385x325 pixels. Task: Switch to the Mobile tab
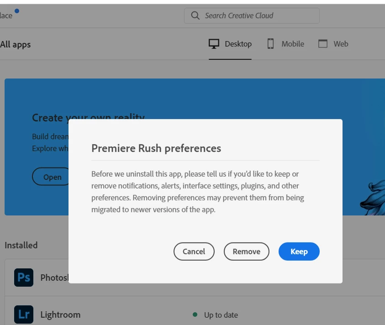click(285, 44)
